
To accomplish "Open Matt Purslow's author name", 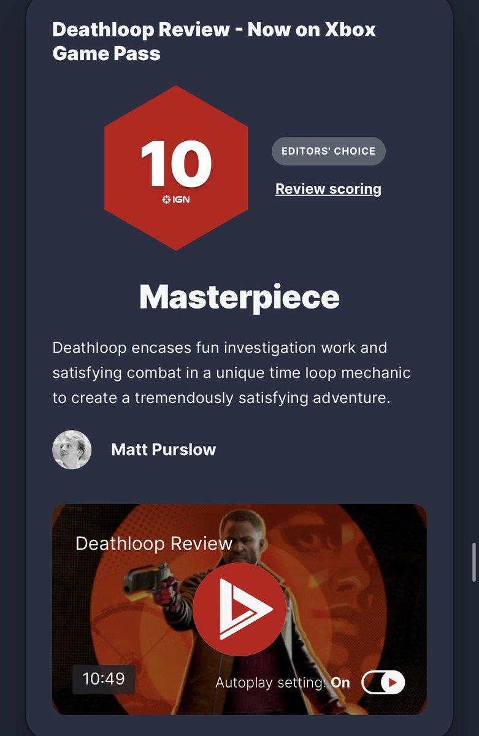I will click(x=164, y=450).
